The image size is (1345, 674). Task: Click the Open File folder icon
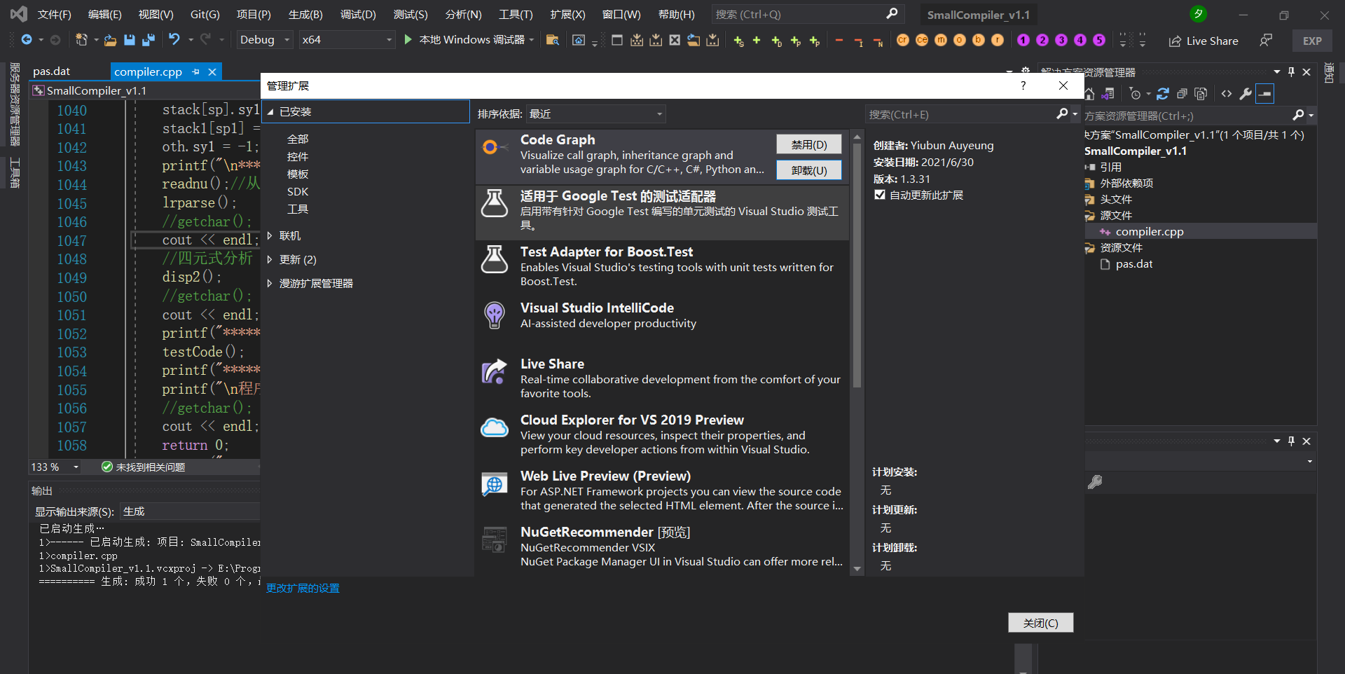coord(110,40)
